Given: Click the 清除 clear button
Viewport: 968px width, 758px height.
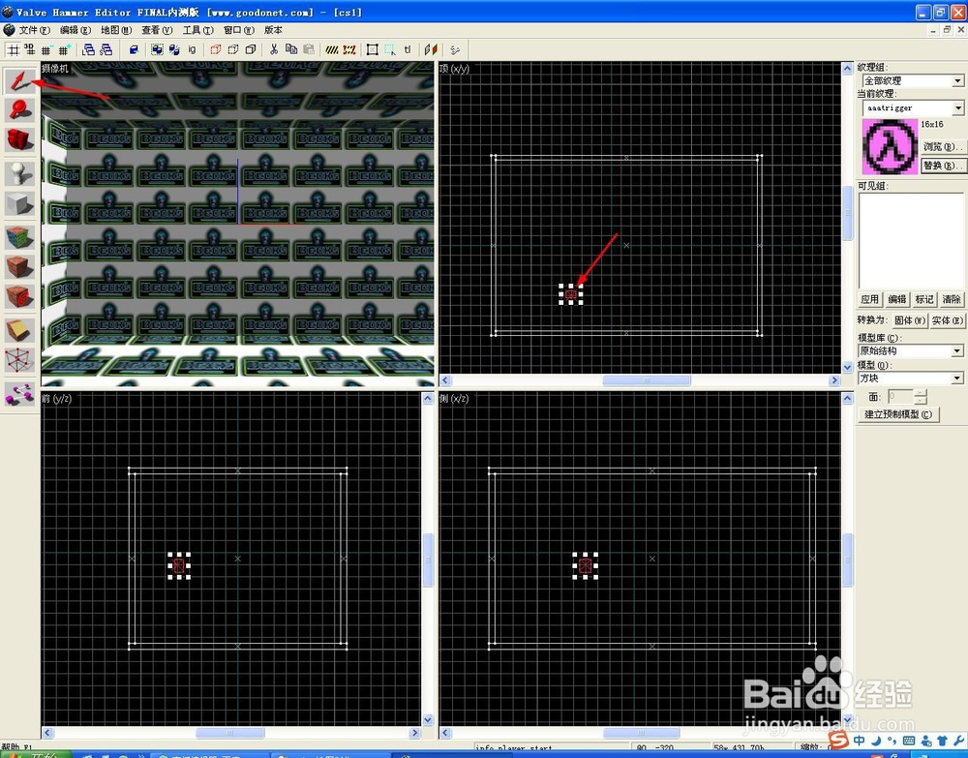Looking at the screenshot, I should point(952,299).
